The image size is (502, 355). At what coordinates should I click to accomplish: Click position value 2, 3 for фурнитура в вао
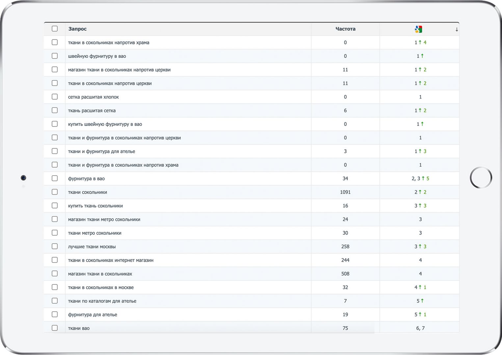tap(416, 178)
